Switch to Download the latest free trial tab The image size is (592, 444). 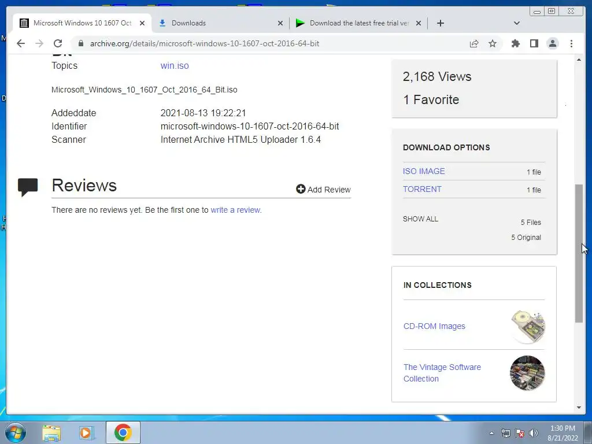pyautogui.click(x=358, y=23)
